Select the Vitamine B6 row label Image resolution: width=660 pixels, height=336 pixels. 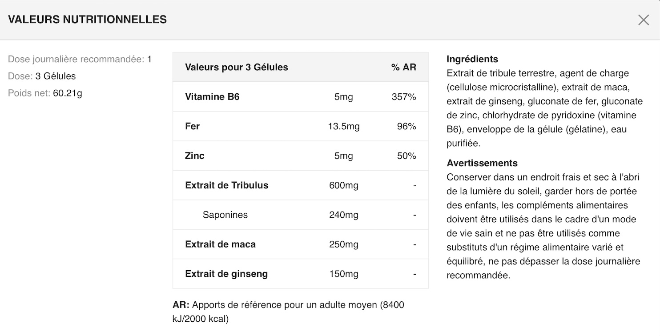pyautogui.click(x=212, y=96)
